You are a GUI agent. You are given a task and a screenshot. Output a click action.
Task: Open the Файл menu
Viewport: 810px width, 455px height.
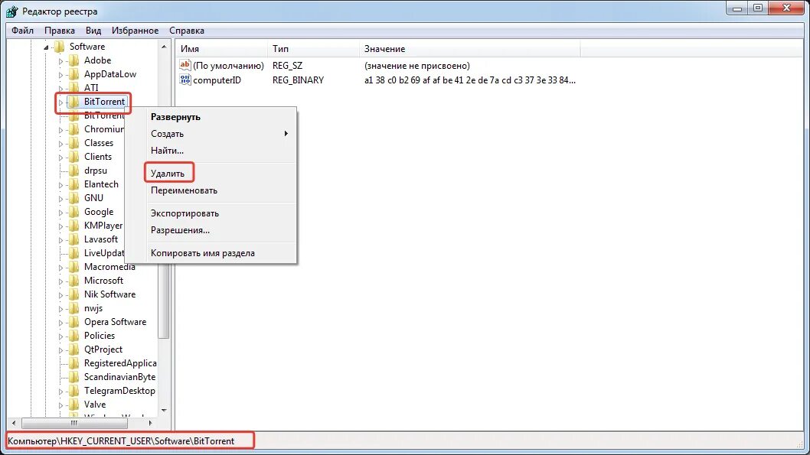point(23,31)
